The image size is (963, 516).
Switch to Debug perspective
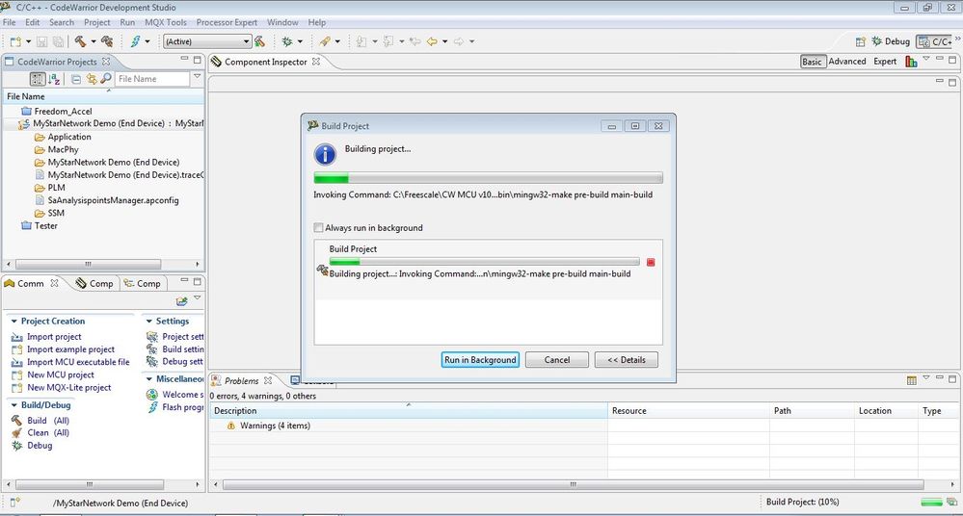coord(891,41)
